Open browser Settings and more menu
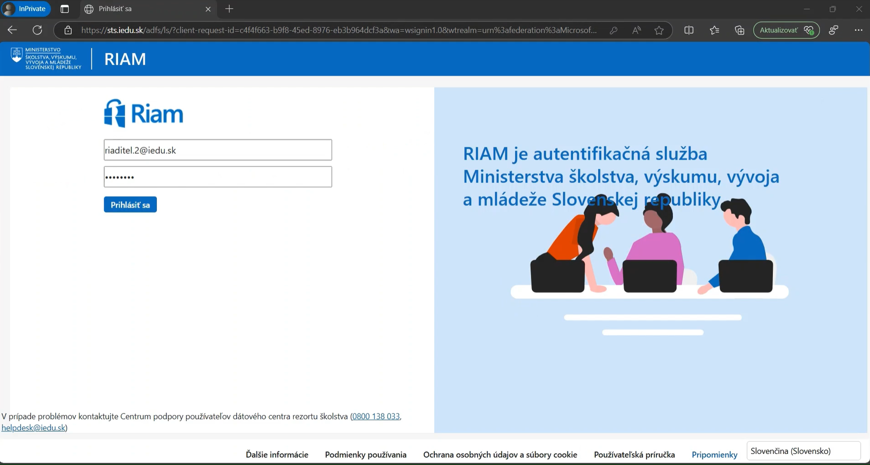This screenshot has height=465, width=870. point(858,30)
